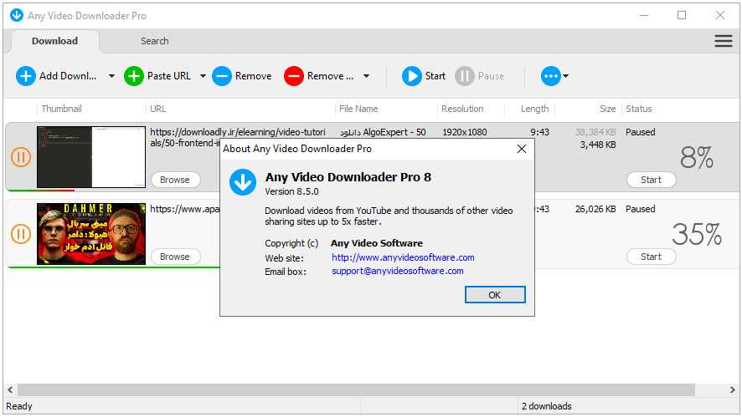Click the orange pause icon of DAHMER download
This screenshot has height=417, width=742.
click(x=21, y=234)
